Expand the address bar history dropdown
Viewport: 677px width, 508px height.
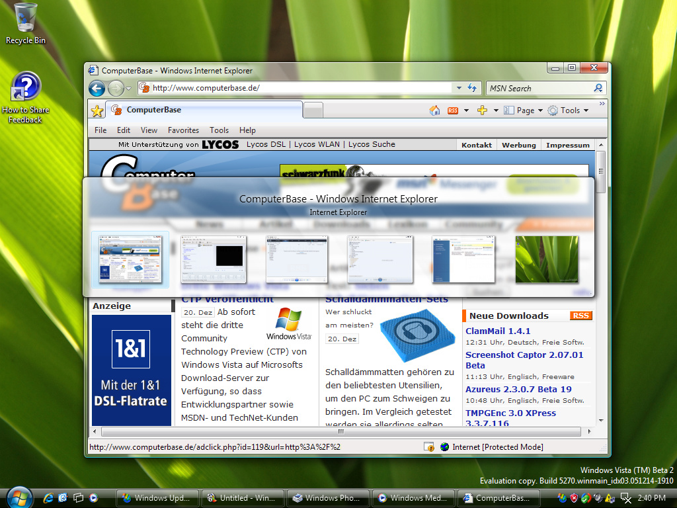[459, 88]
